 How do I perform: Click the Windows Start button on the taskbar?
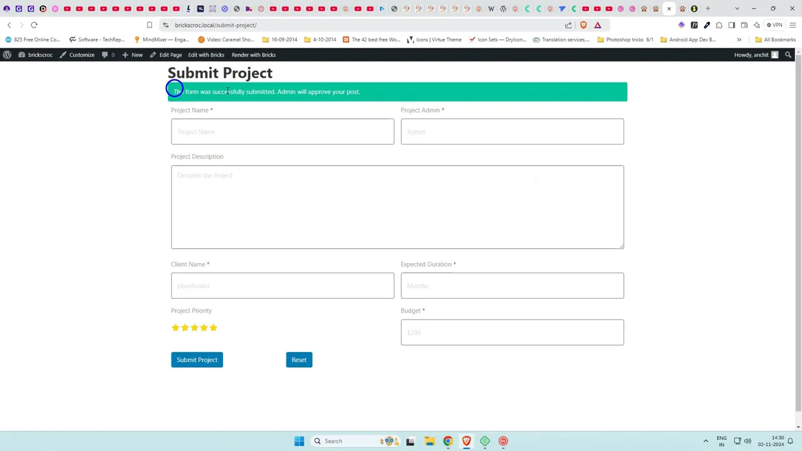click(299, 441)
